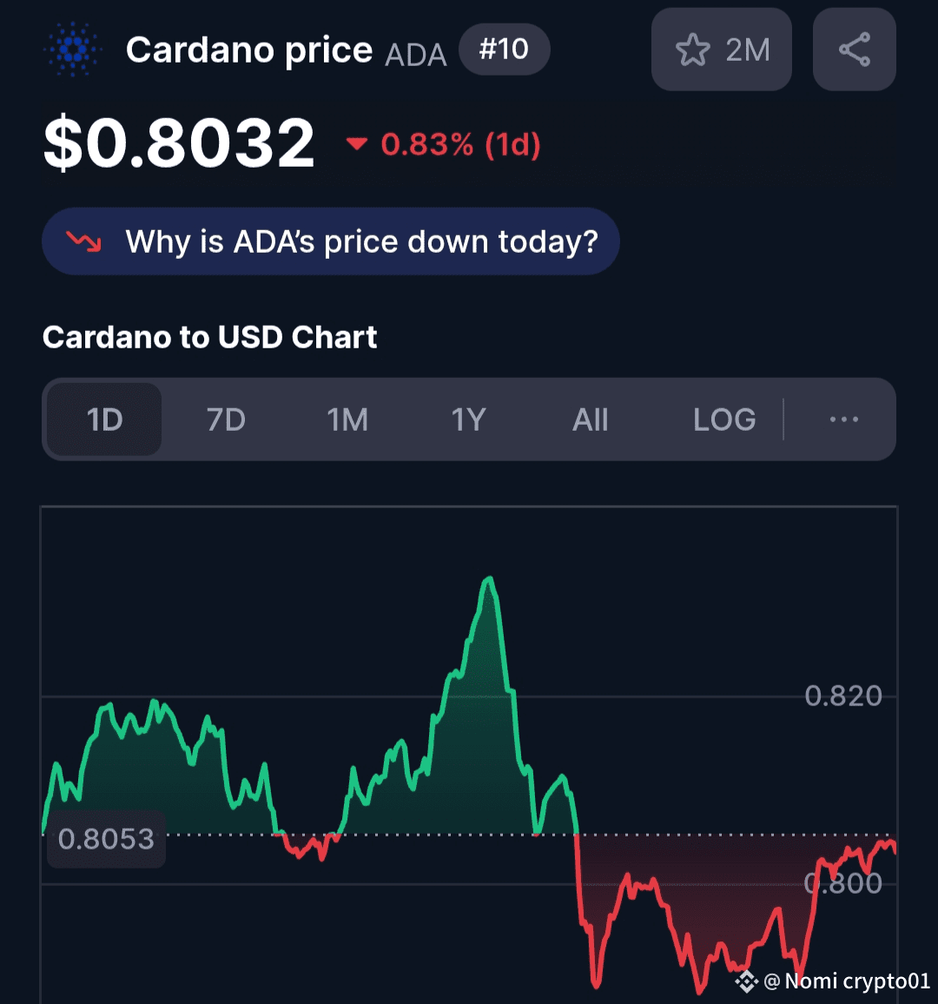This screenshot has height=1004, width=938.
Task: Click the ADA ticker symbol
Action: [415, 54]
